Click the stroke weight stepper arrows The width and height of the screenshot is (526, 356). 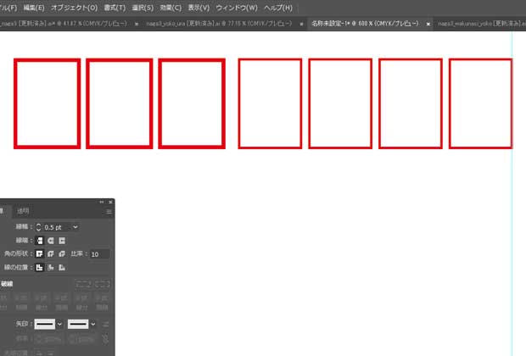(38, 227)
